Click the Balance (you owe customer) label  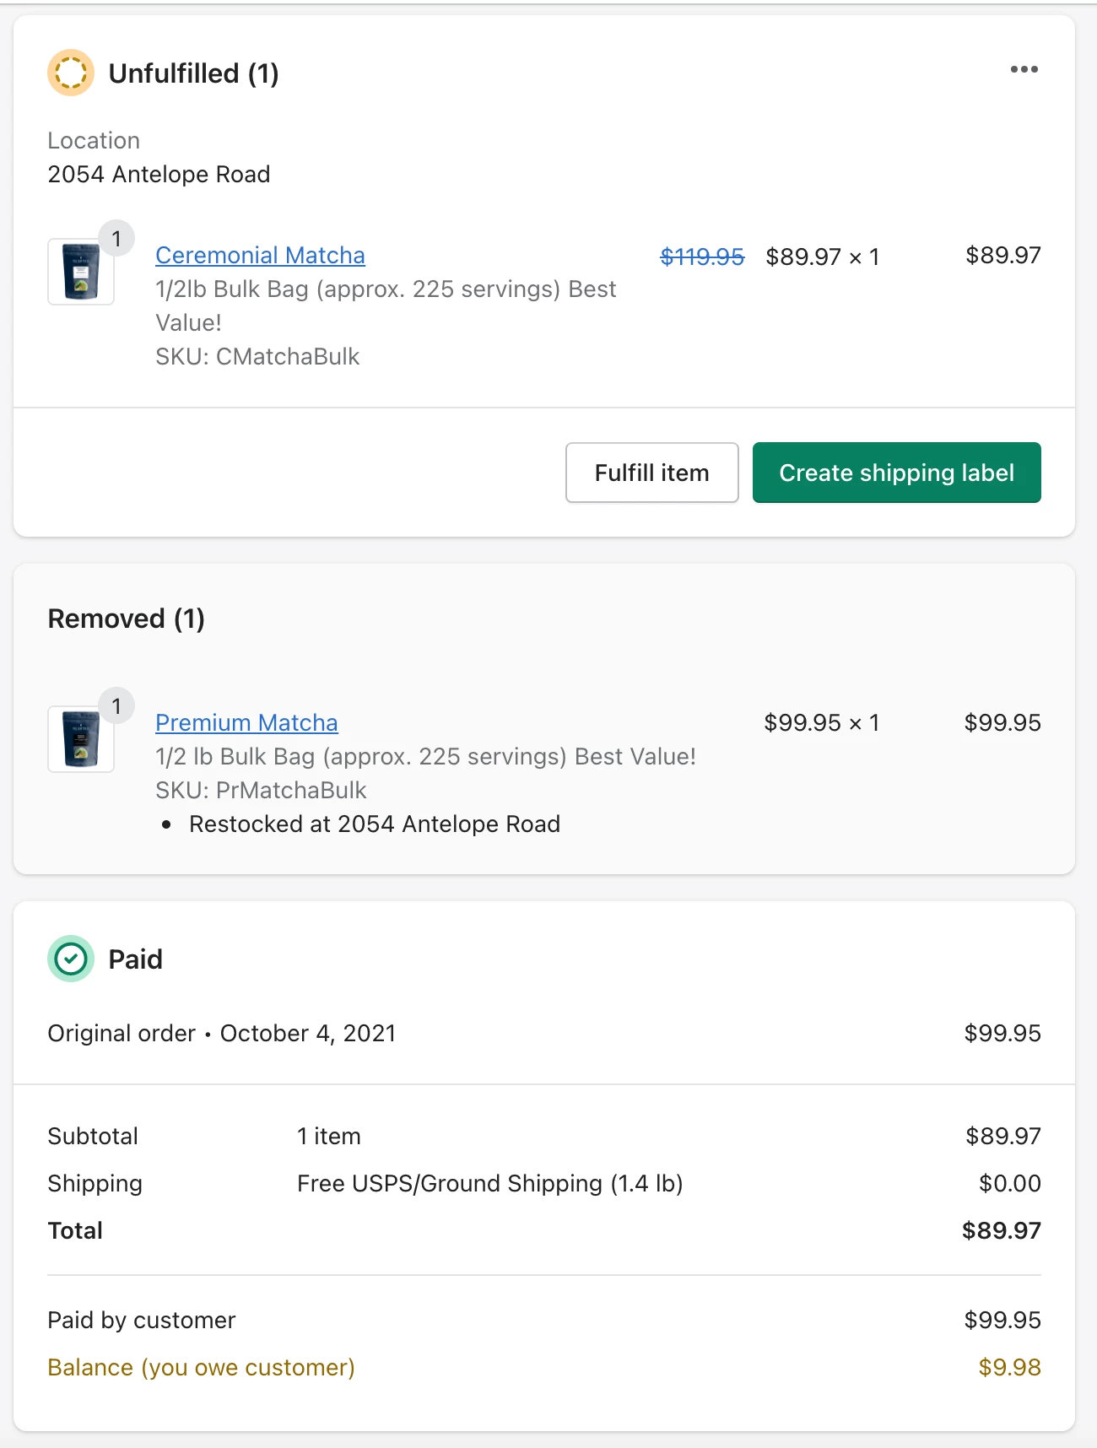[201, 1367]
